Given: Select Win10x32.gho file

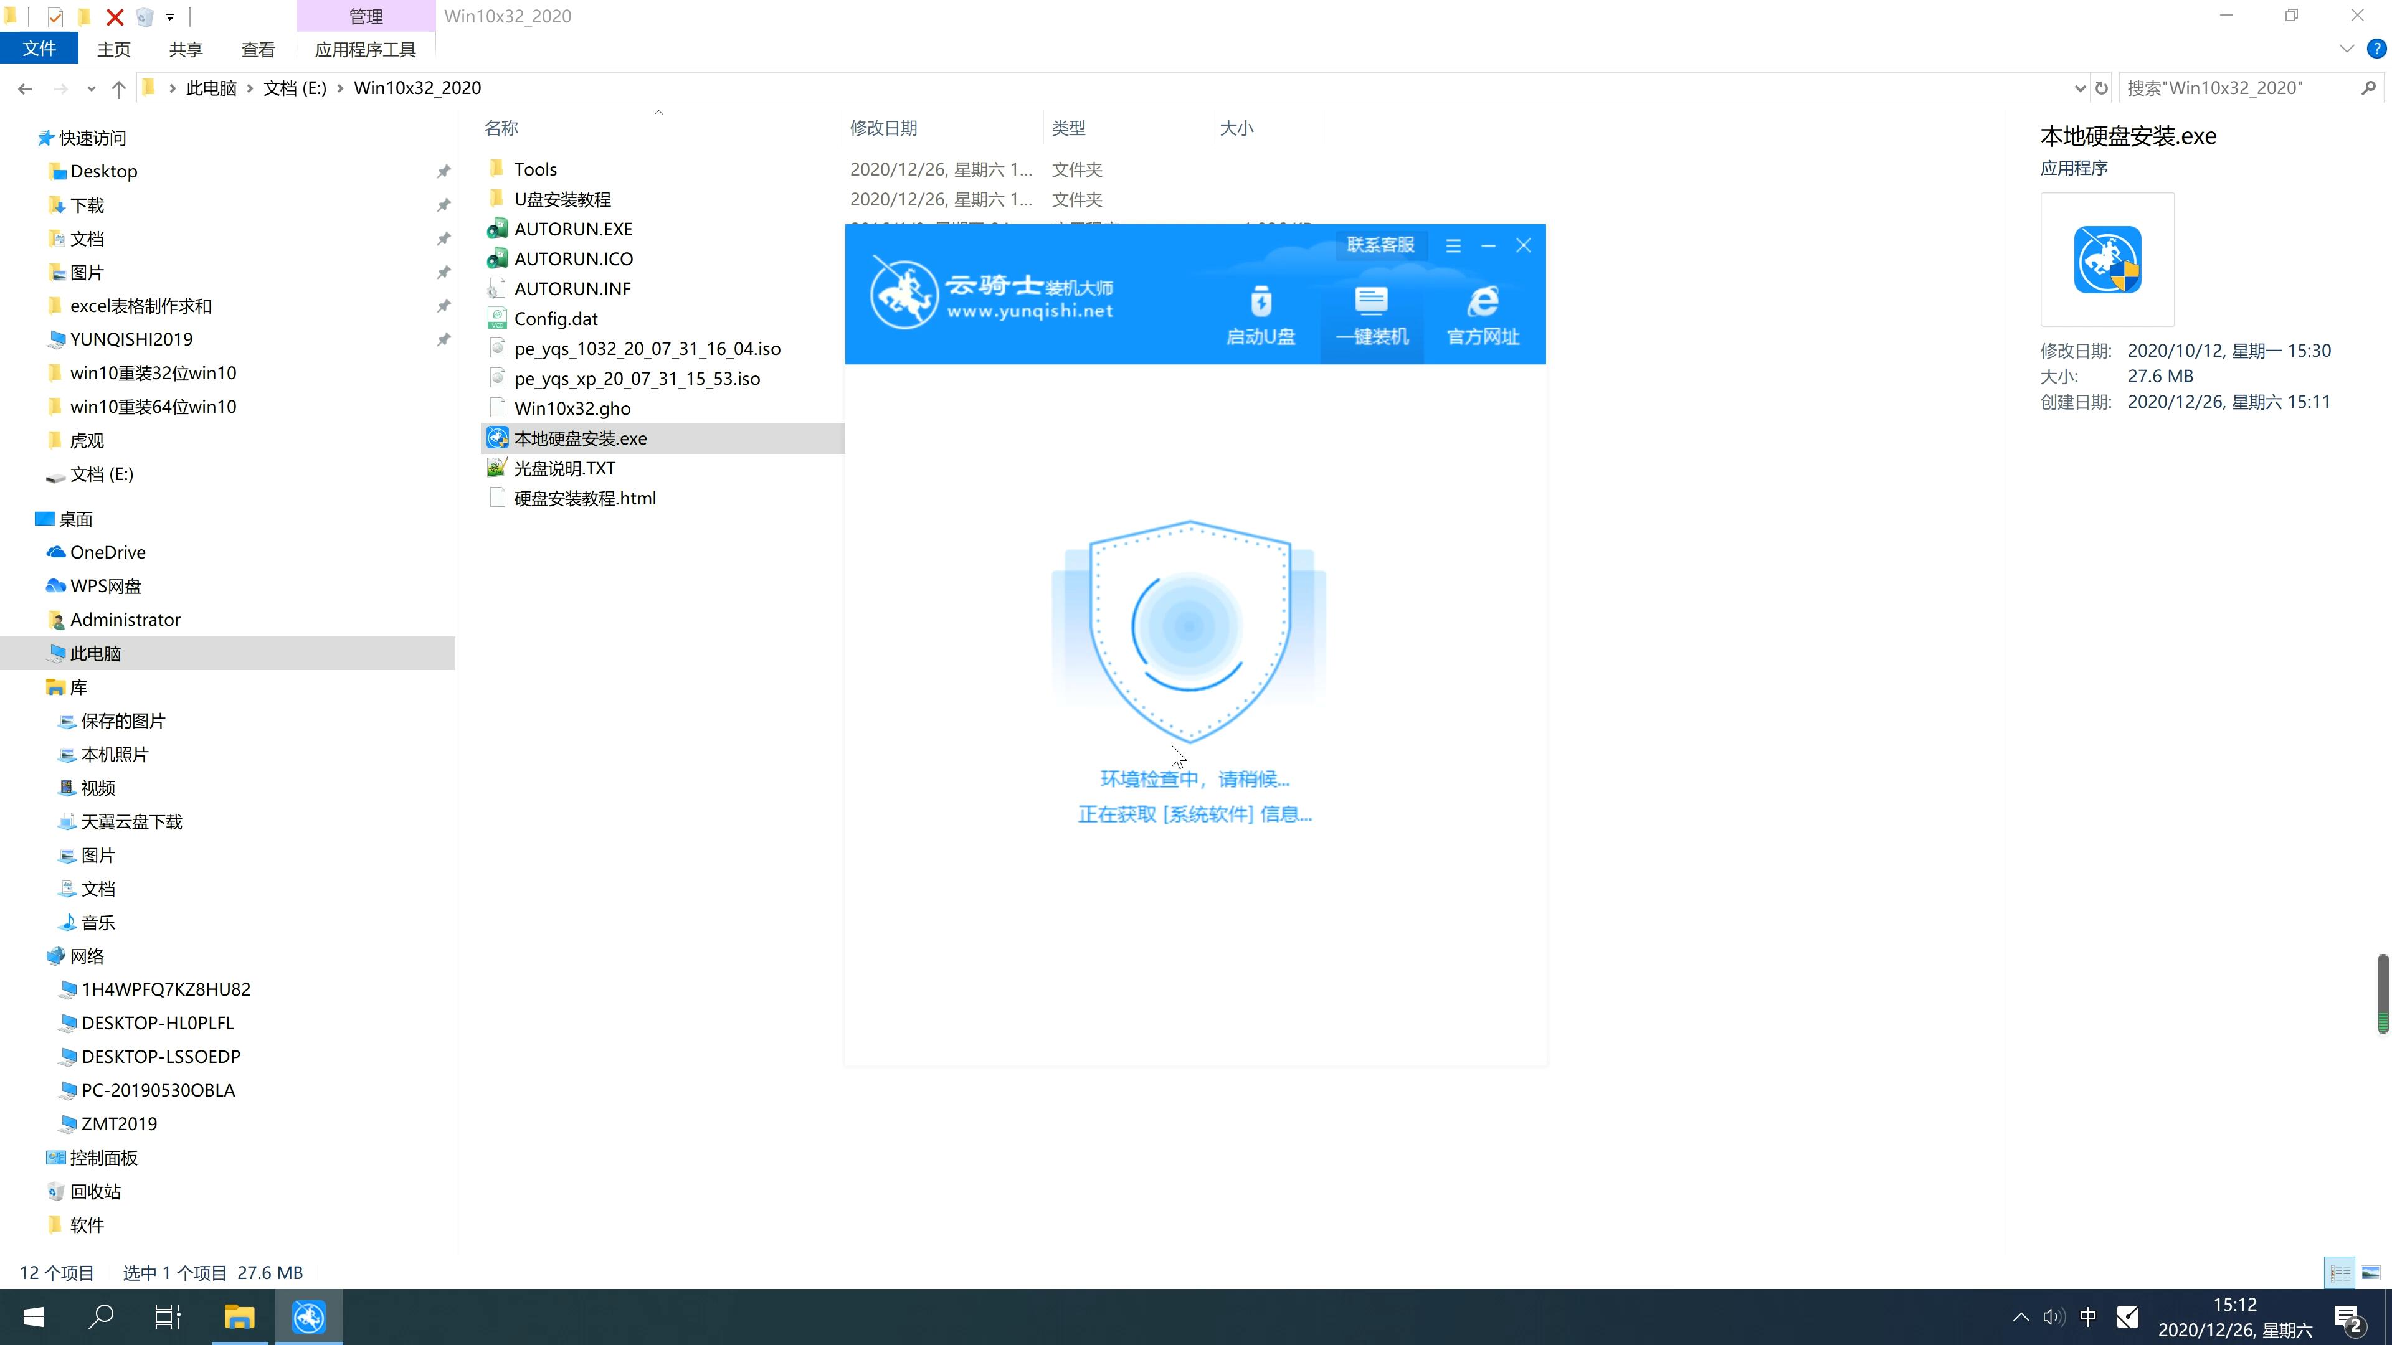Looking at the screenshot, I should pyautogui.click(x=572, y=407).
